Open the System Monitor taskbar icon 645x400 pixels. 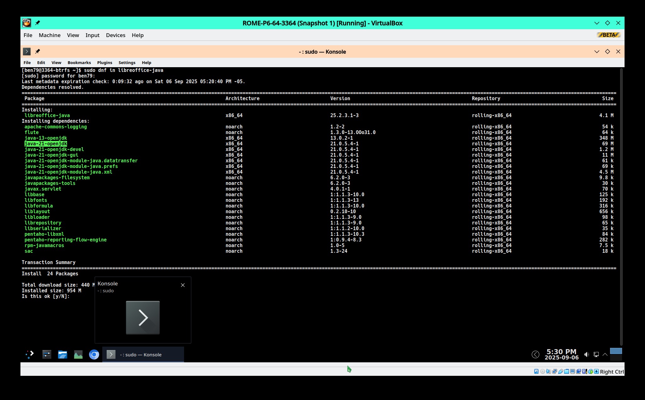tap(78, 354)
